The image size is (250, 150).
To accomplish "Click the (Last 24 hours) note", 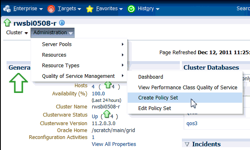I will click(106, 100).
